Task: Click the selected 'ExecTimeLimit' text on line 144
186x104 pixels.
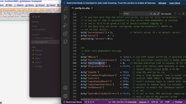Action: pos(96,63)
